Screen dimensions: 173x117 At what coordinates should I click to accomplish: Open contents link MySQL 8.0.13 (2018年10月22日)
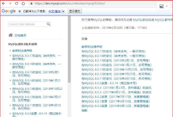point(117,70)
